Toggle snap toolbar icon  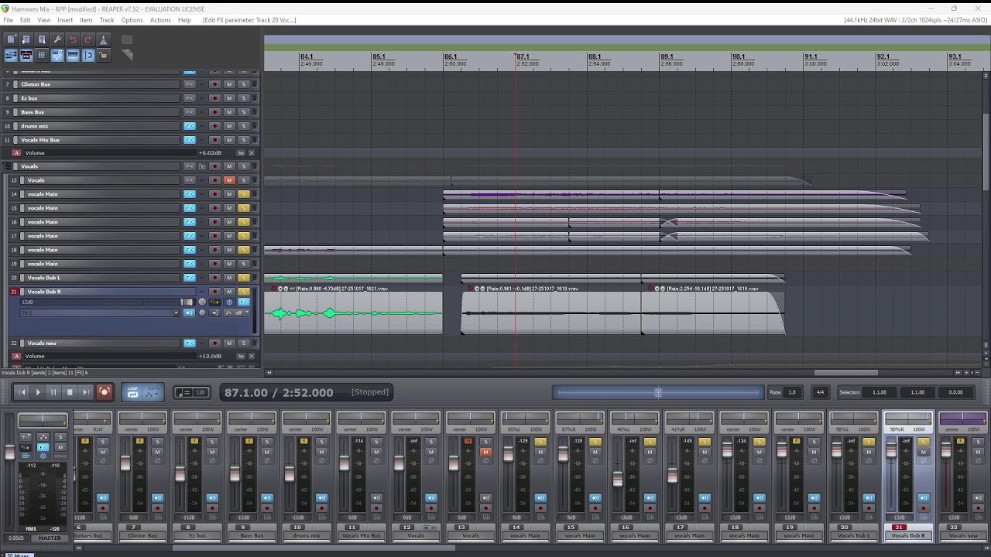[88, 55]
